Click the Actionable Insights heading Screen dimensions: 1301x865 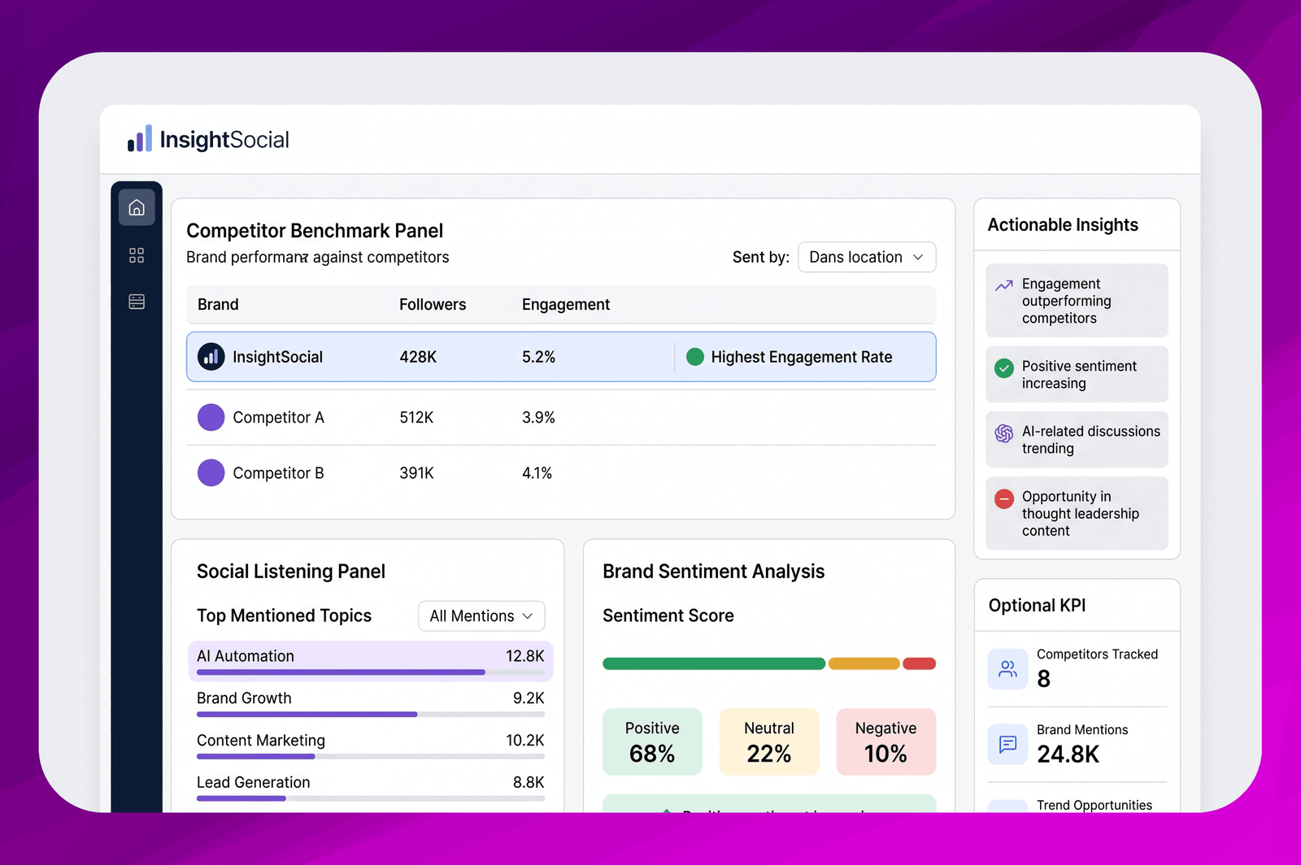pos(1063,225)
